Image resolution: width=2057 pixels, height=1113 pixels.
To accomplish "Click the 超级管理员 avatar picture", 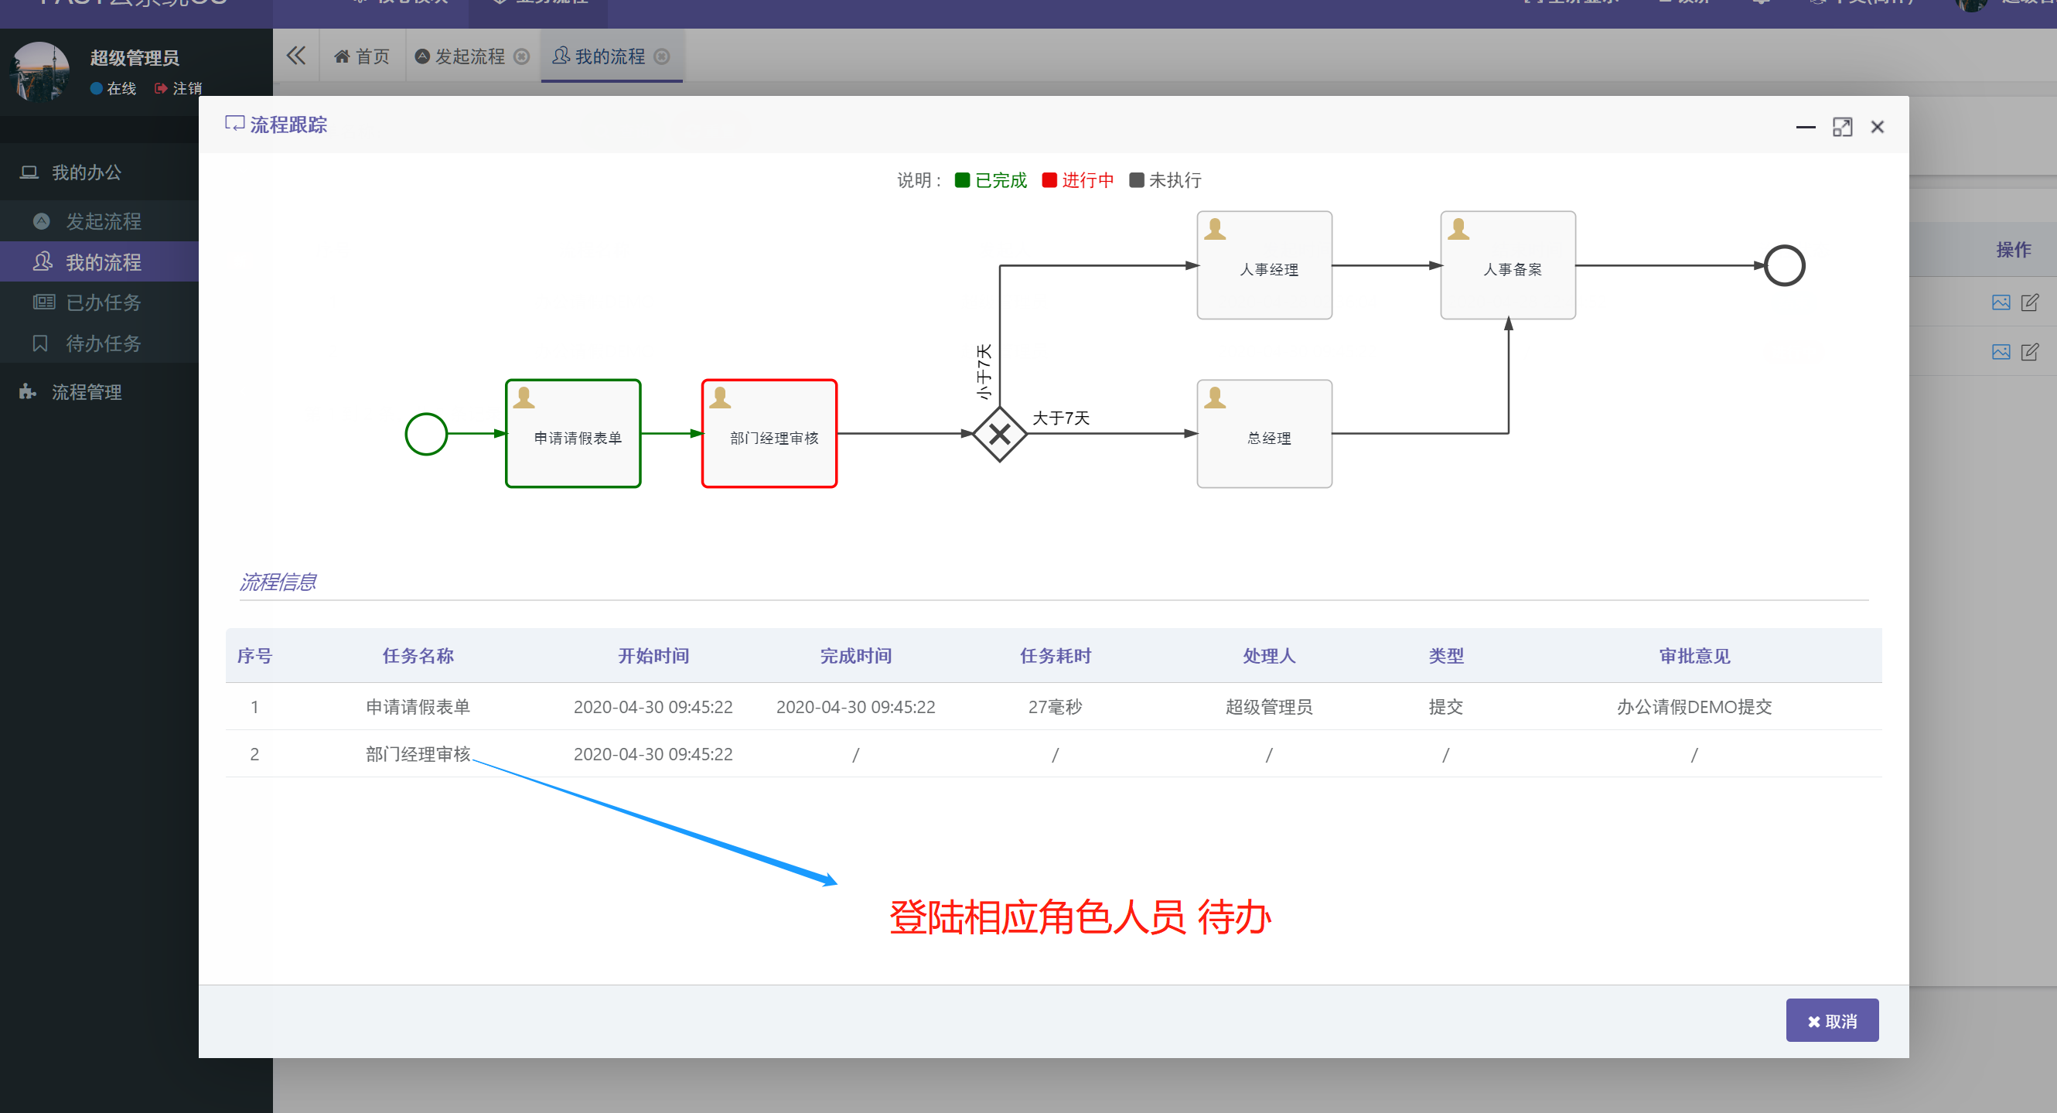I will pos(40,71).
